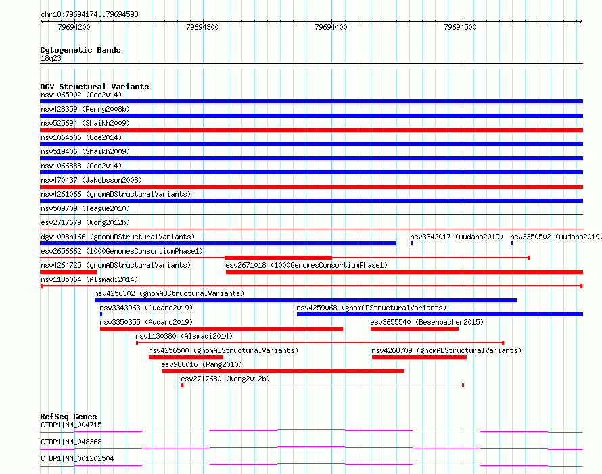Select variant label esv3655540 (Besenbacher2015)
Screen dimensions: 602x474
click(x=427, y=322)
